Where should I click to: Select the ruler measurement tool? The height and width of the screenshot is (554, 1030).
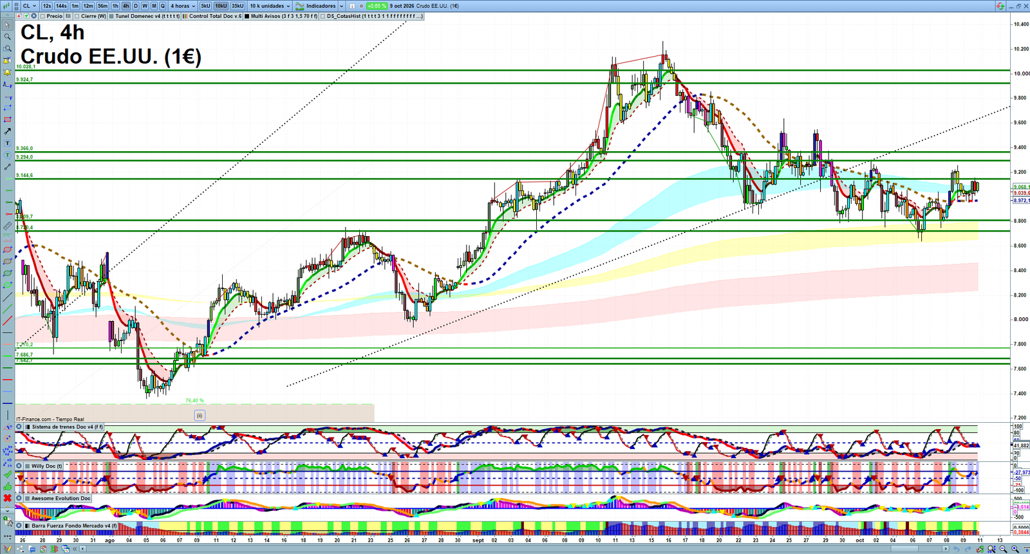(x=8, y=226)
